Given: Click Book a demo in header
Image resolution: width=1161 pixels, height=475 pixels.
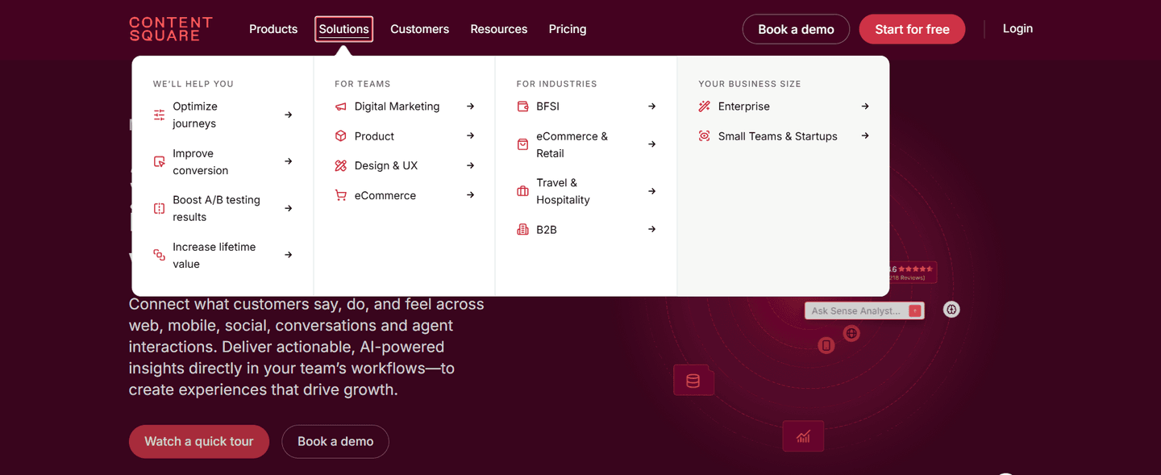Looking at the screenshot, I should 796,29.
